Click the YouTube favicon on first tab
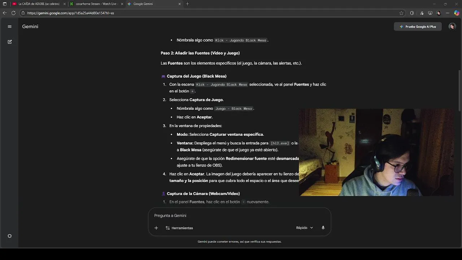Viewport: 462px width, 260px height. [x=14, y=4]
